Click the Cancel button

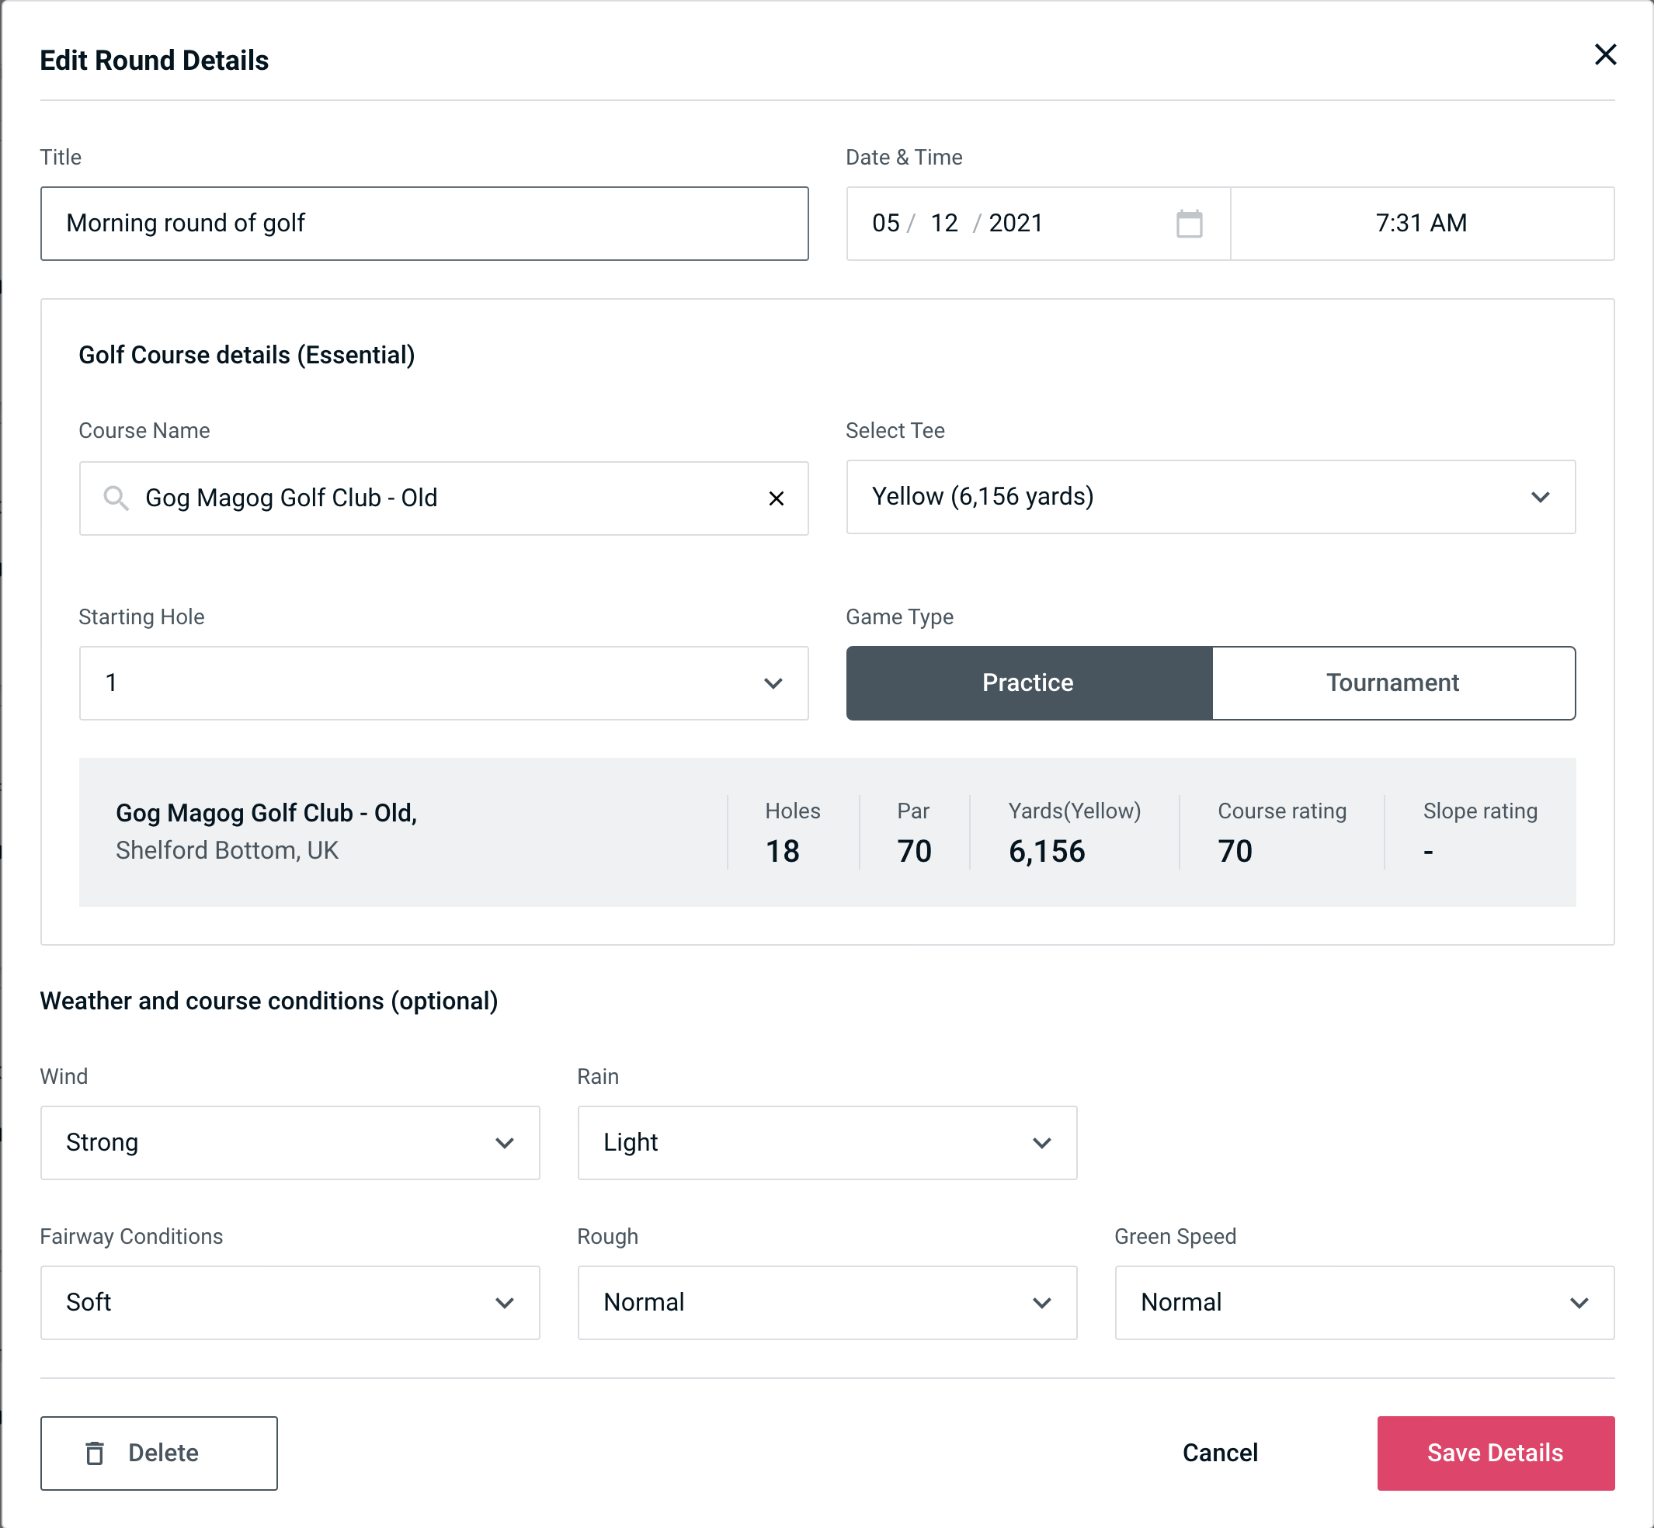[1219, 1452]
